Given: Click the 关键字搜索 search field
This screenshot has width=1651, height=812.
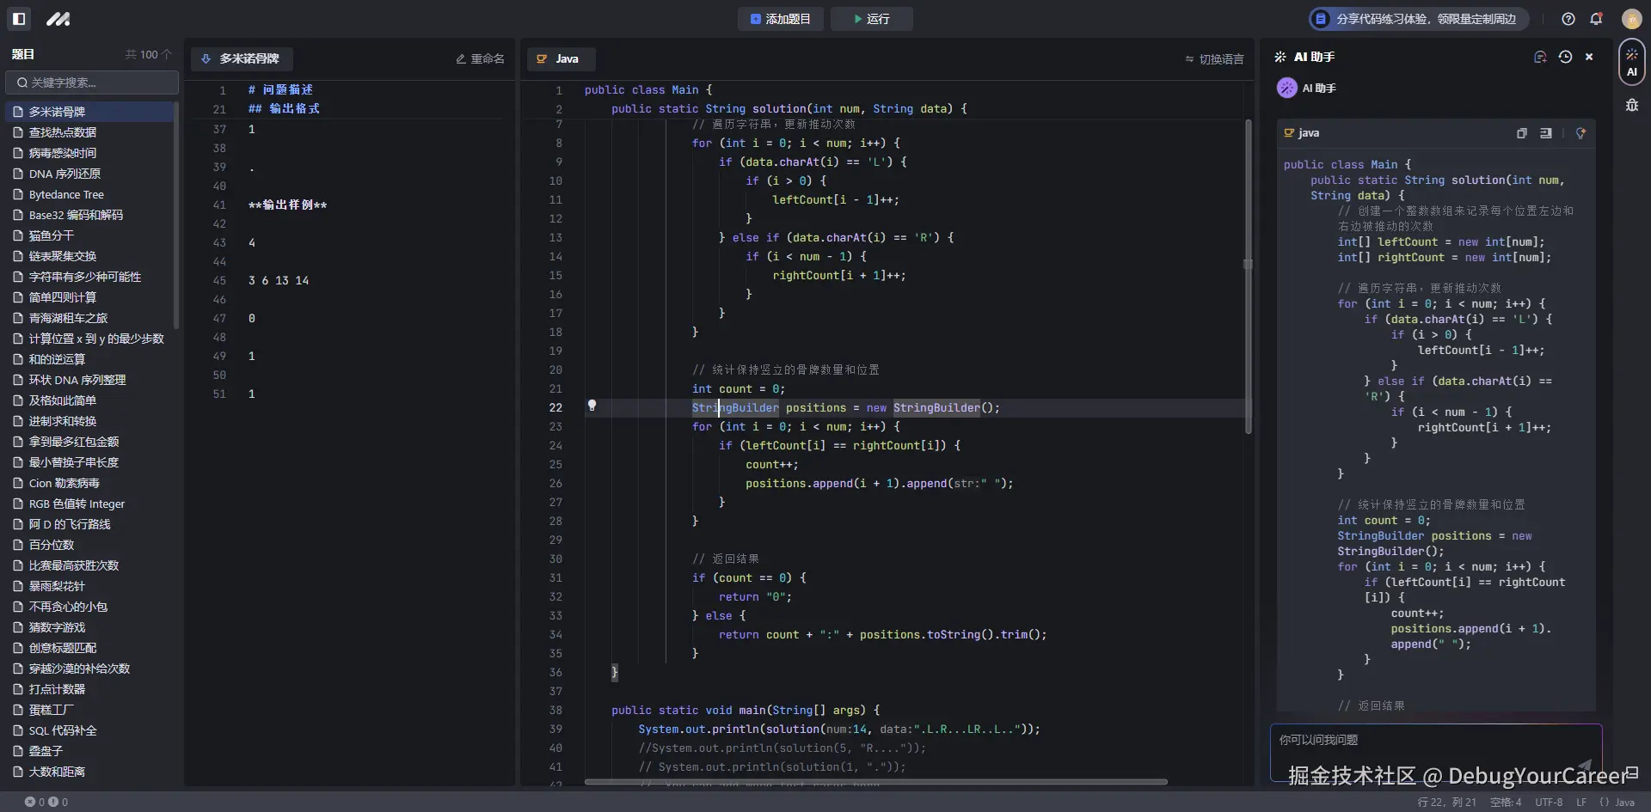Looking at the screenshot, I should point(93,82).
